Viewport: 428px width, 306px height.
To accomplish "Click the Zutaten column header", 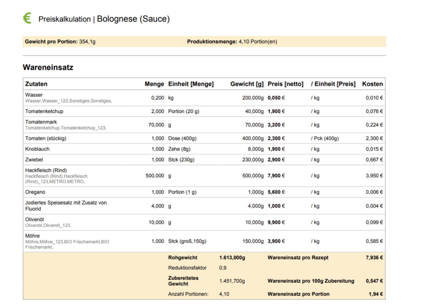I will click(x=36, y=84).
